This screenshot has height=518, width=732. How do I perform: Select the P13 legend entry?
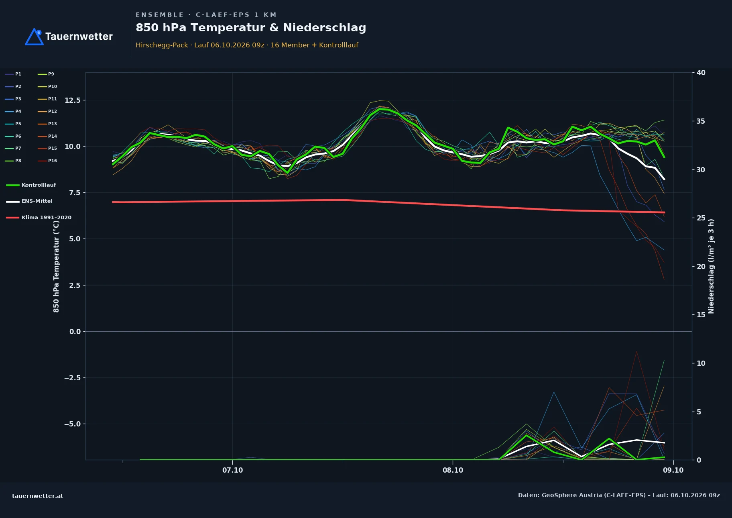pos(47,124)
